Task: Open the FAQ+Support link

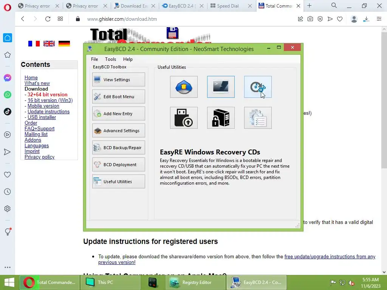Action: [39, 128]
